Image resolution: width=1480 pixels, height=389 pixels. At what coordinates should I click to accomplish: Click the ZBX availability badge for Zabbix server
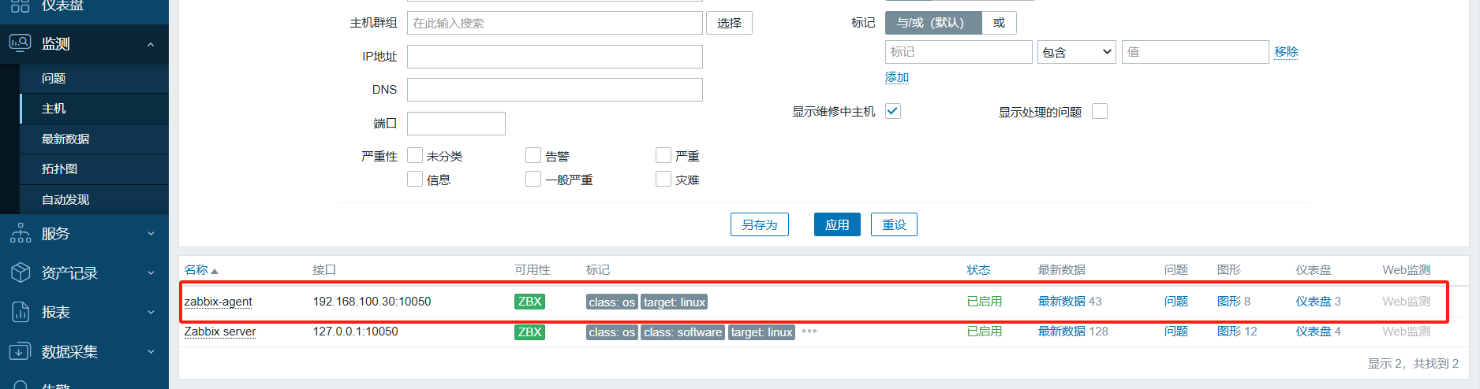529,332
